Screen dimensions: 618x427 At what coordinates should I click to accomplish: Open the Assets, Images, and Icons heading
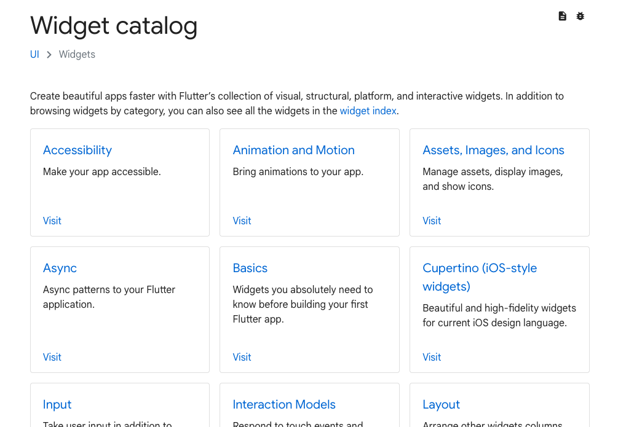pyautogui.click(x=493, y=150)
